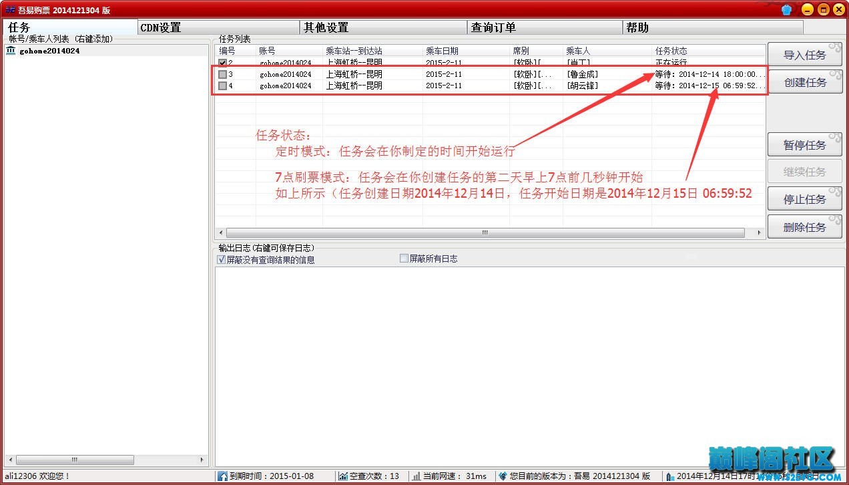Screen dimensions: 849x485
Task: Click the 导入任务 button
Action: click(804, 55)
